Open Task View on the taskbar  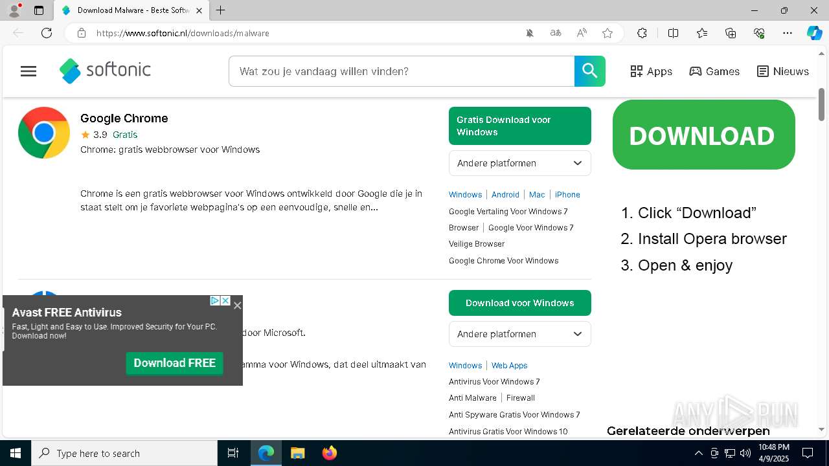point(233,453)
